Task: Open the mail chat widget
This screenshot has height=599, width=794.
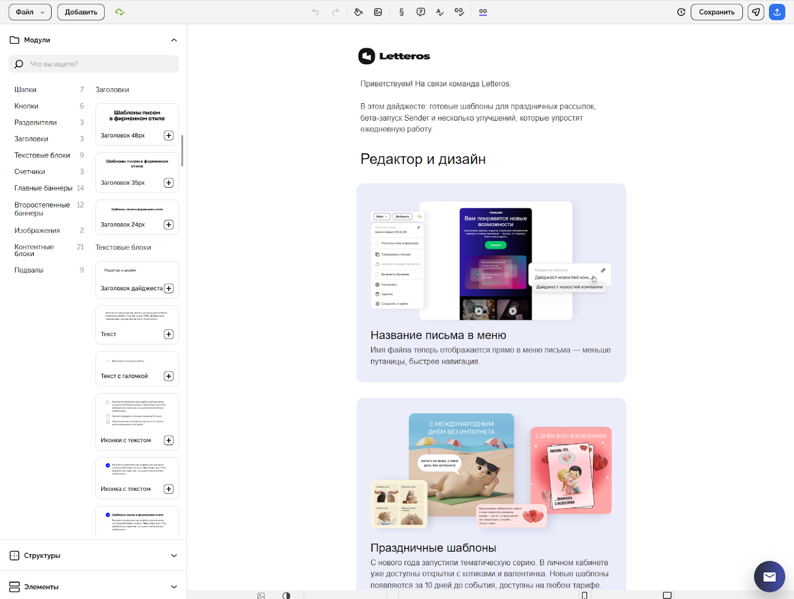Action: click(x=769, y=576)
